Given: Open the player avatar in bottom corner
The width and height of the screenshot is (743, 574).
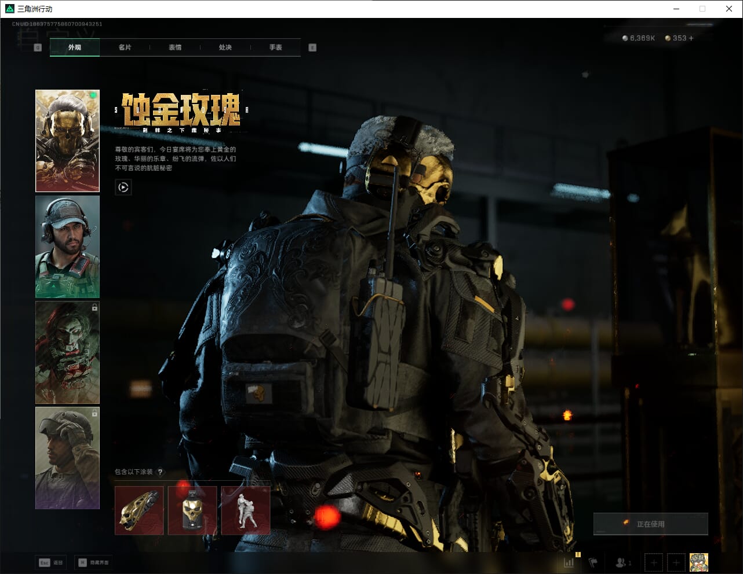Looking at the screenshot, I should point(698,562).
